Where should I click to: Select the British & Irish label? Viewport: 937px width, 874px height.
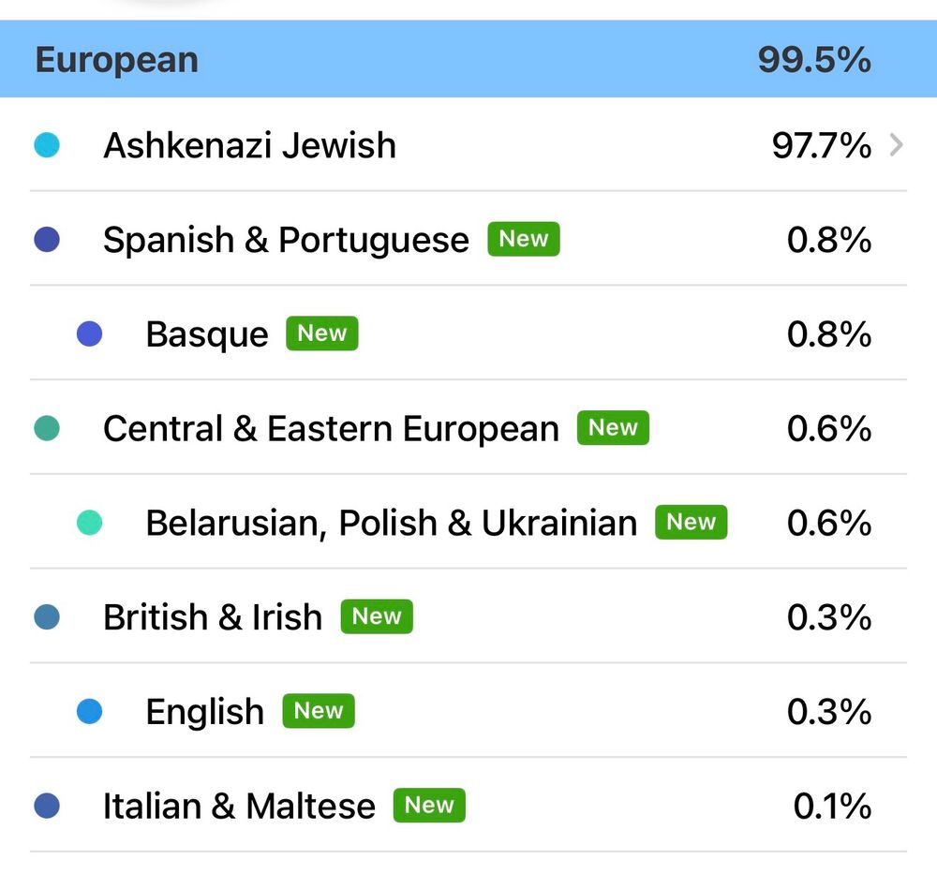tap(213, 617)
